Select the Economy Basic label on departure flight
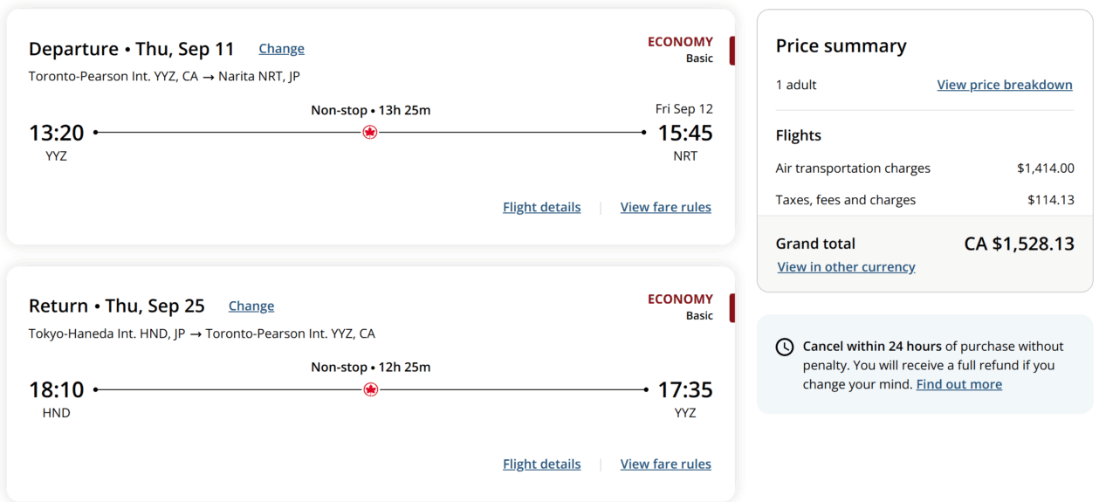 (680, 50)
